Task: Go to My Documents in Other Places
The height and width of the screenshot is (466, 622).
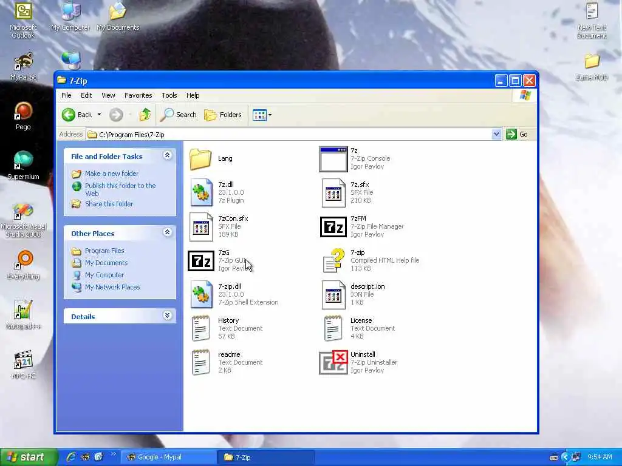Action: click(x=106, y=263)
